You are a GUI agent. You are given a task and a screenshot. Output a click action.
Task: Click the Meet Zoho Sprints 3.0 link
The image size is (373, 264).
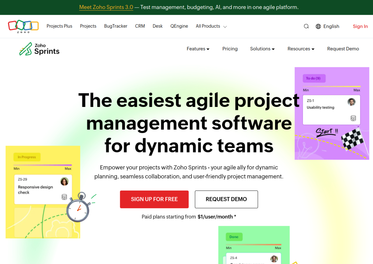(x=106, y=7)
